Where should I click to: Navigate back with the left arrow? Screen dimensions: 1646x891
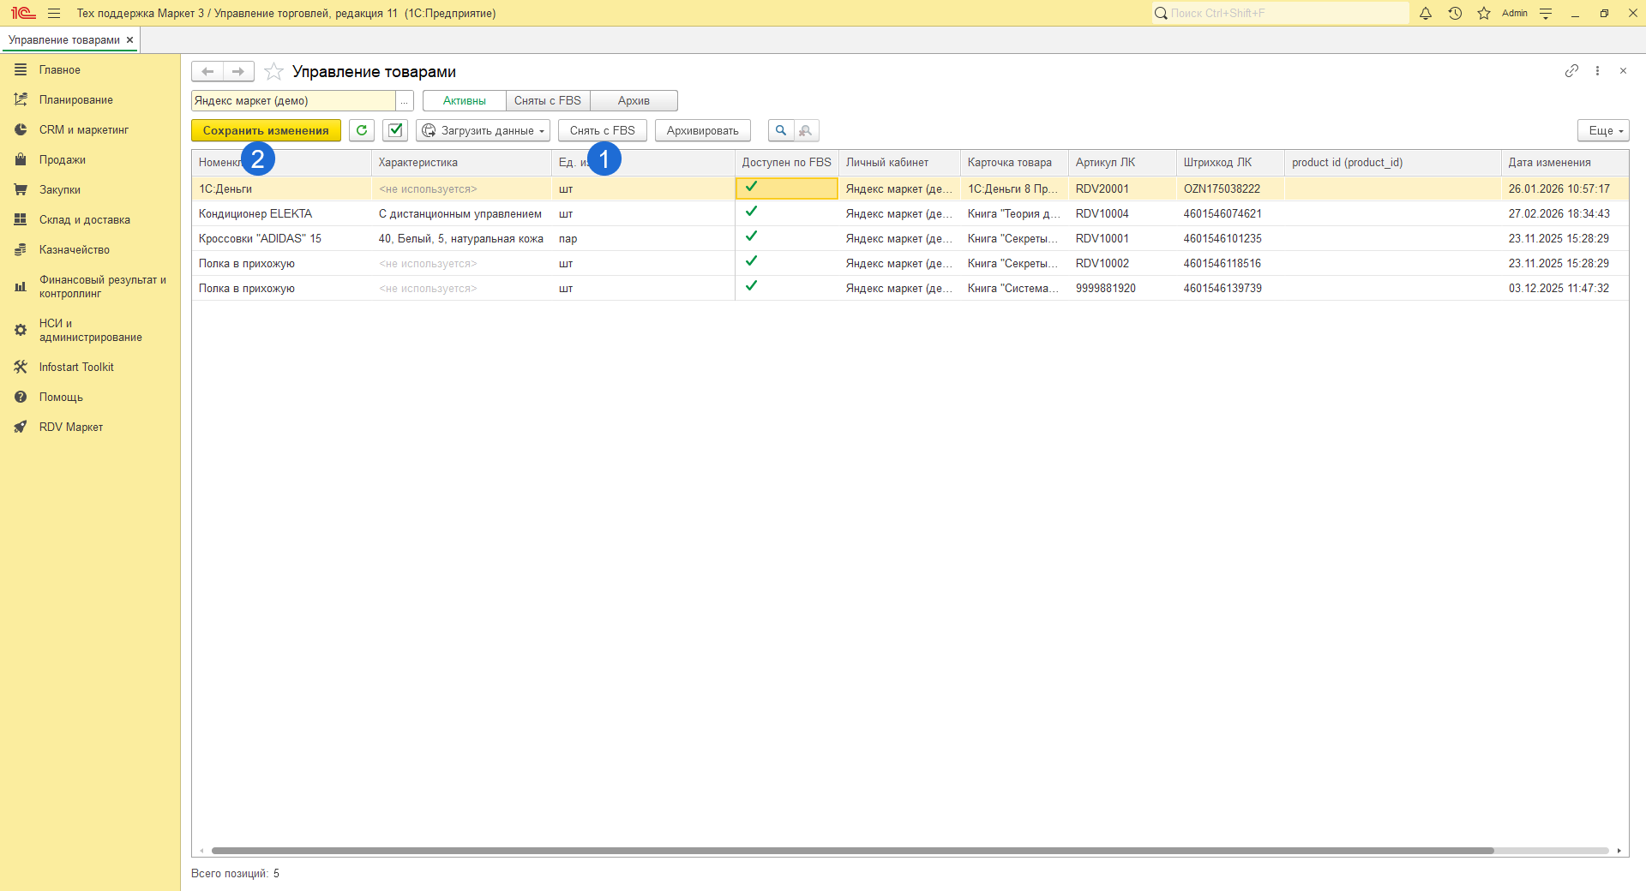[207, 71]
